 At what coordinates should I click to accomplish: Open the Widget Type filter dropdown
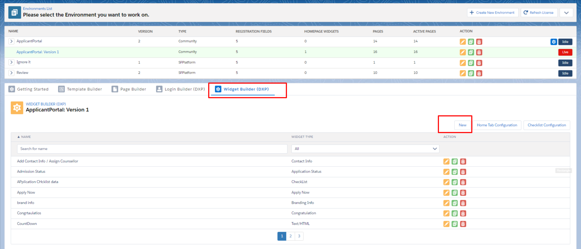[x=365, y=149]
